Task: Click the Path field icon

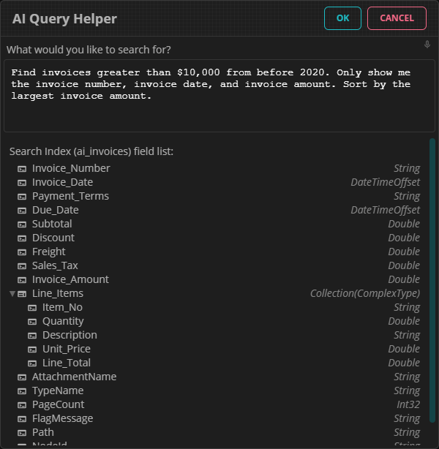Action: click(x=22, y=433)
